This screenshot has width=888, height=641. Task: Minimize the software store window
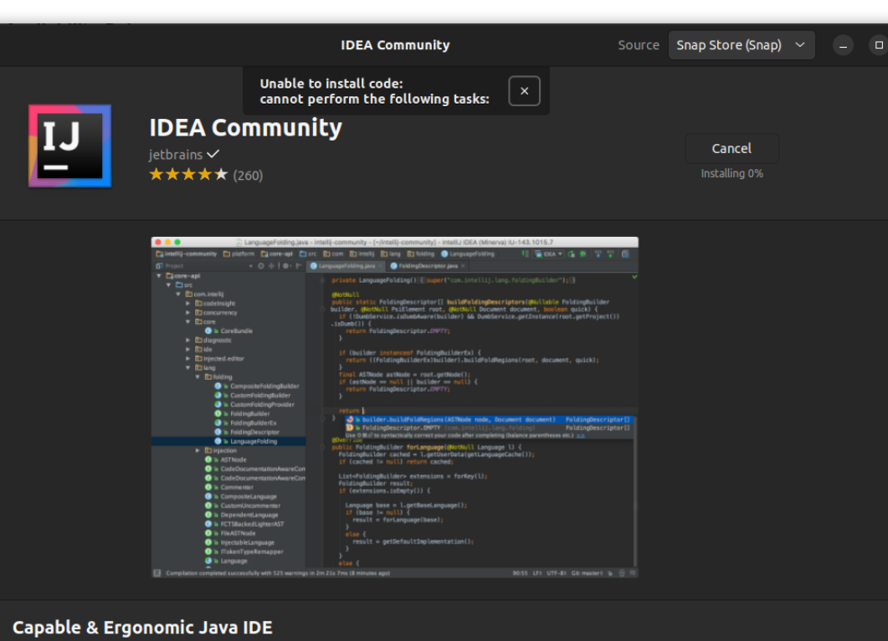[x=844, y=45]
